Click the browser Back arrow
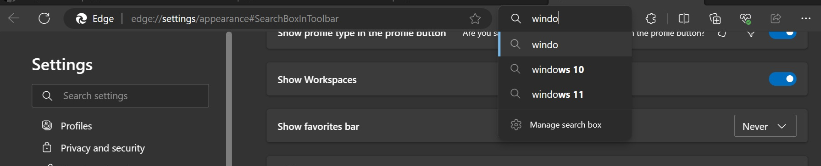Image resolution: width=821 pixels, height=166 pixels. pyautogui.click(x=14, y=18)
